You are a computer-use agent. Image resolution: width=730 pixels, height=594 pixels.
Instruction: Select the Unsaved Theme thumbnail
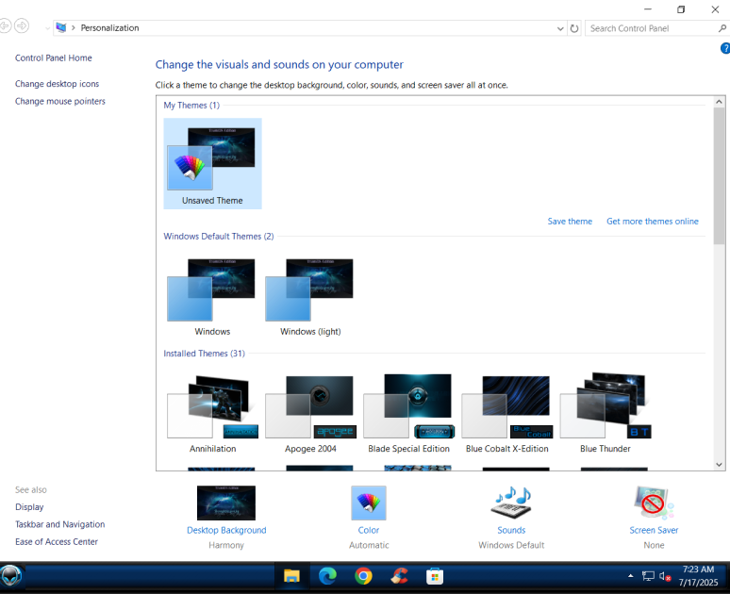[x=212, y=163]
